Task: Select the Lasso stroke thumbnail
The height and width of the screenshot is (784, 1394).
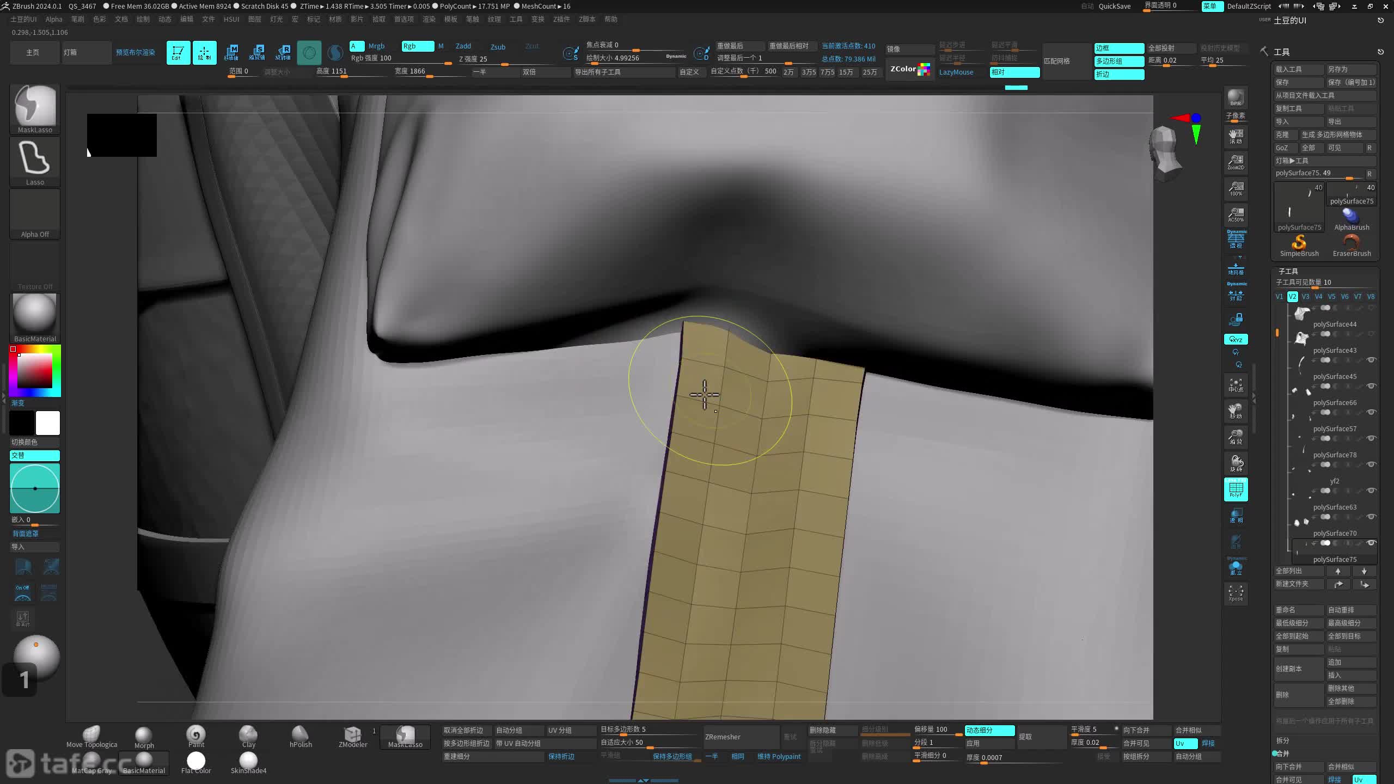Action: (35, 161)
